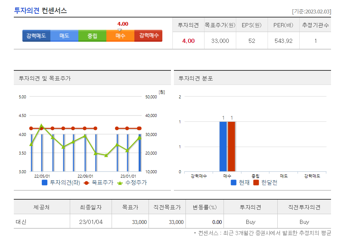
Task: Click the PER(배) column header
Action: tap(283, 25)
